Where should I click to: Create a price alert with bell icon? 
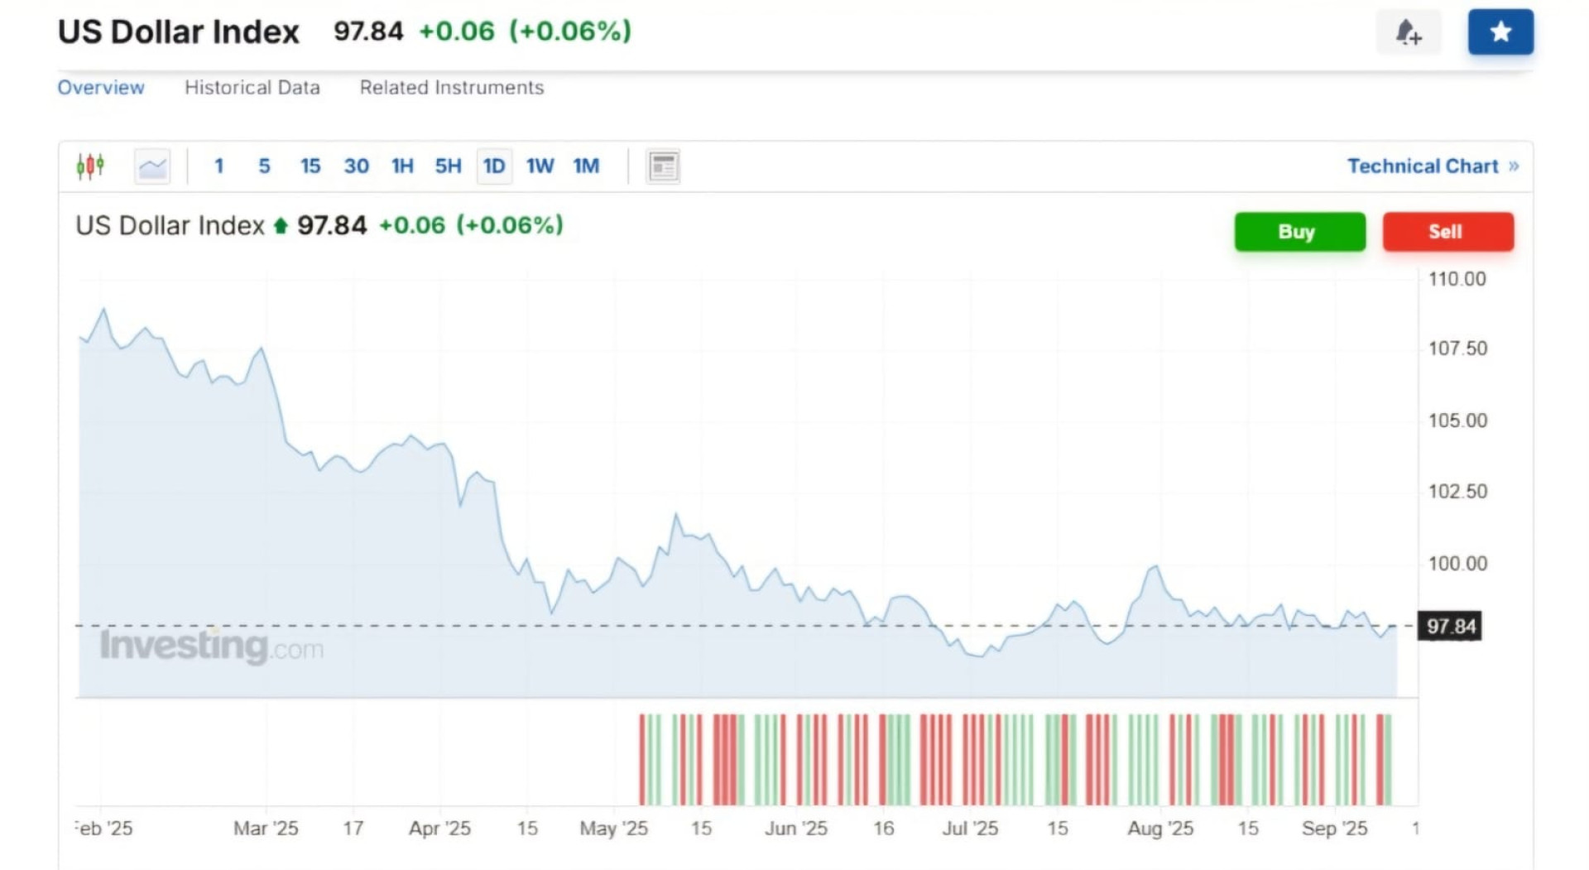1408,32
